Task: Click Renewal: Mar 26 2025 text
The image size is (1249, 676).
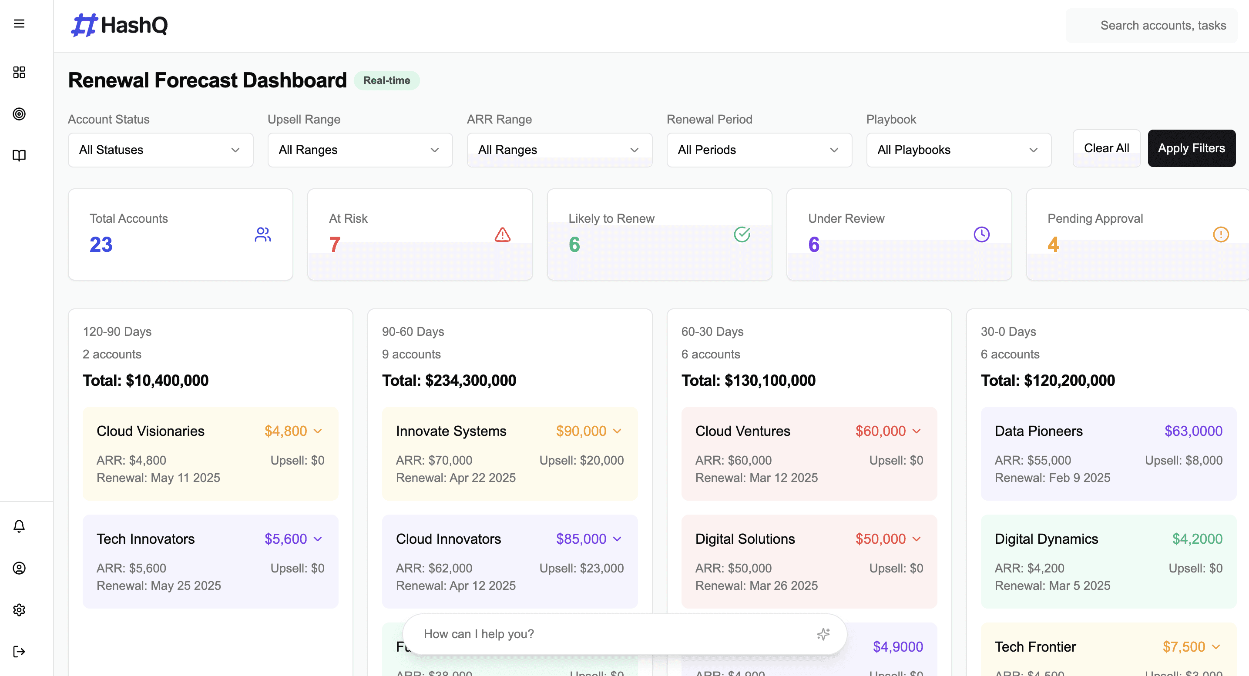Action: 756,586
